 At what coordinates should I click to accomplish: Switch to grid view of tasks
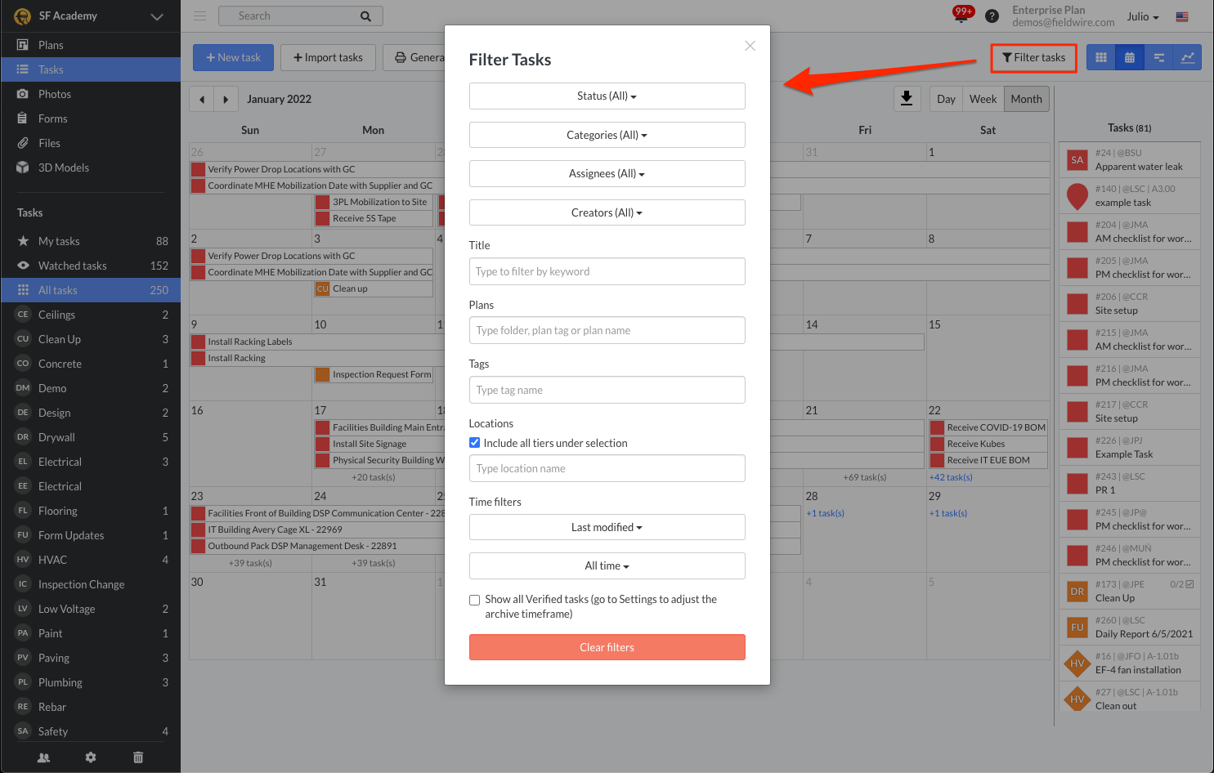[1100, 57]
